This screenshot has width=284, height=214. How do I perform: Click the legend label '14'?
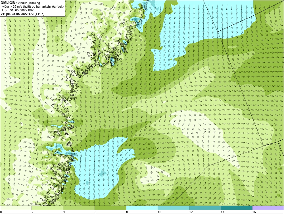coord(222,212)
